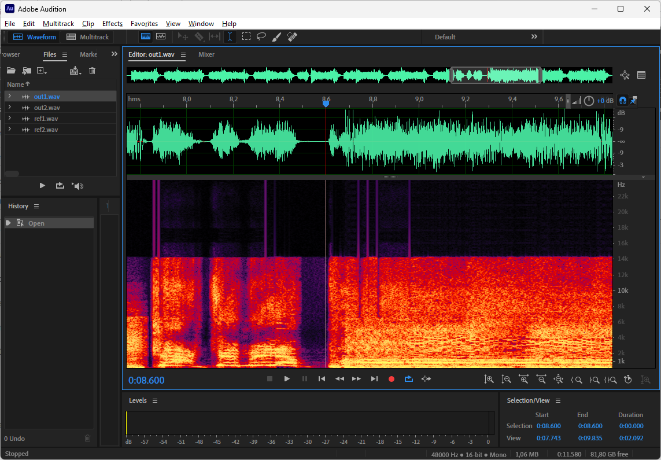Select the Paintbrush Selection tool

[x=276, y=36]
